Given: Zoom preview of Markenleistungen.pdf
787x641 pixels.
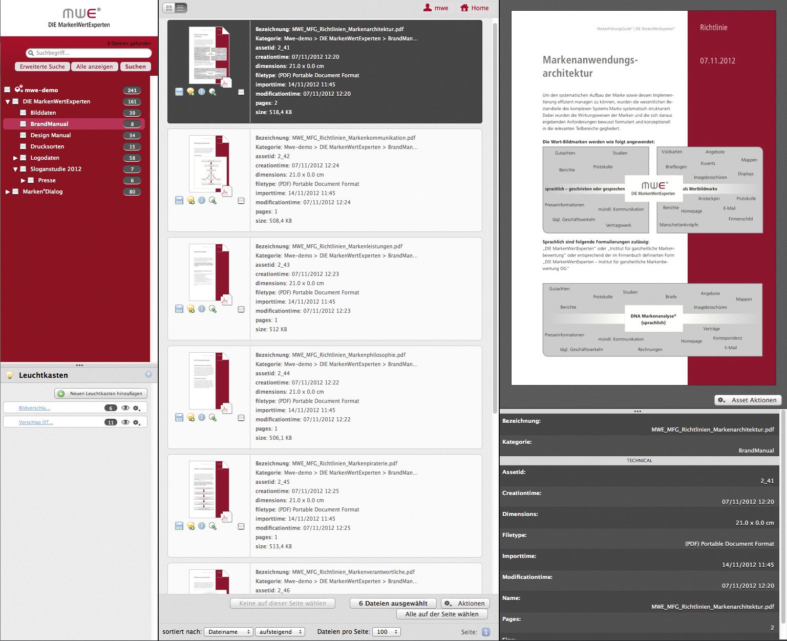Looking at the screenshot, I should coord(212,309).
